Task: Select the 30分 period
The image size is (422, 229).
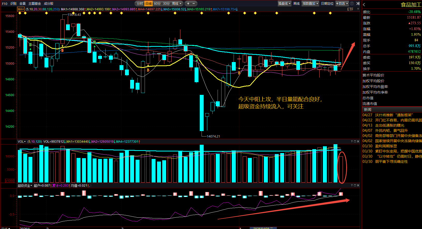Action: click(166, 4)
